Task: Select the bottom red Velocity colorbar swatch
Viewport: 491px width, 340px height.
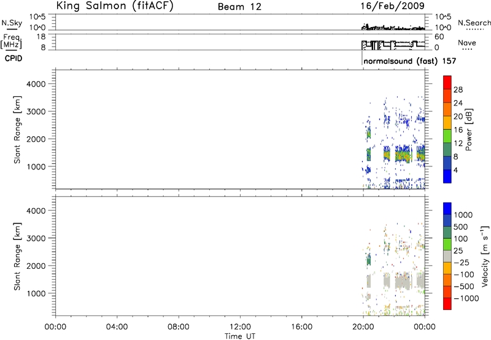Action: click(x=447, y=304)
